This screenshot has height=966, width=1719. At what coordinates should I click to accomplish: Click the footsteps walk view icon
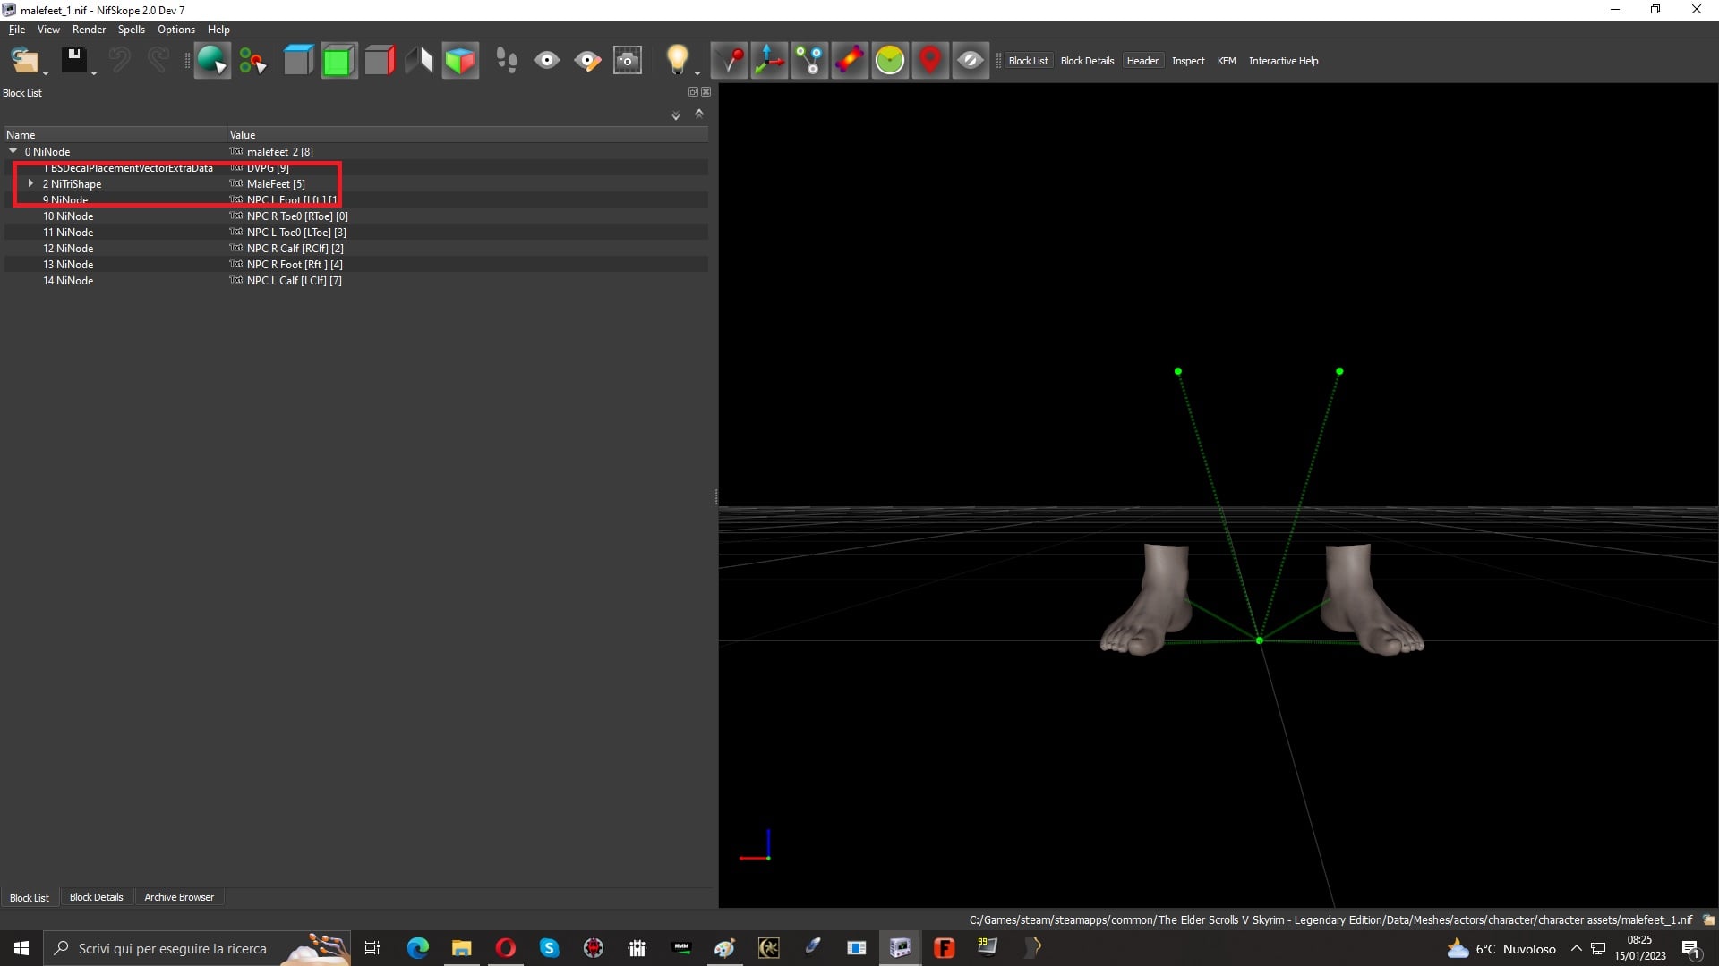coord(507,61)
